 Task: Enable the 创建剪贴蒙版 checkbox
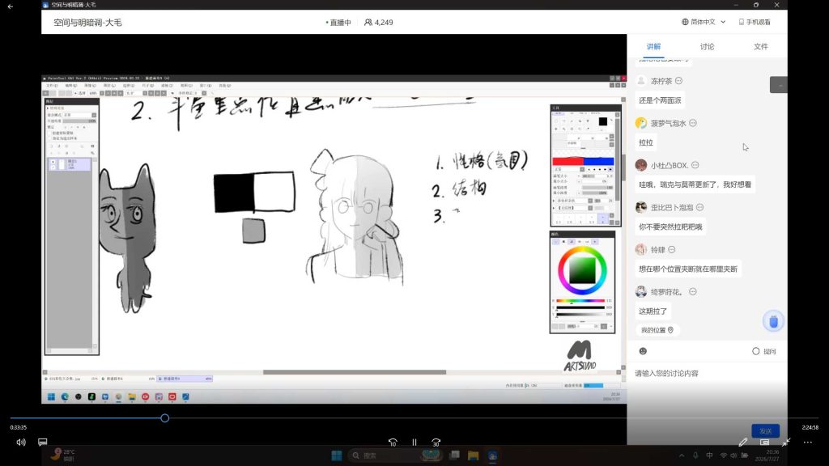click(x=49, y=133)
